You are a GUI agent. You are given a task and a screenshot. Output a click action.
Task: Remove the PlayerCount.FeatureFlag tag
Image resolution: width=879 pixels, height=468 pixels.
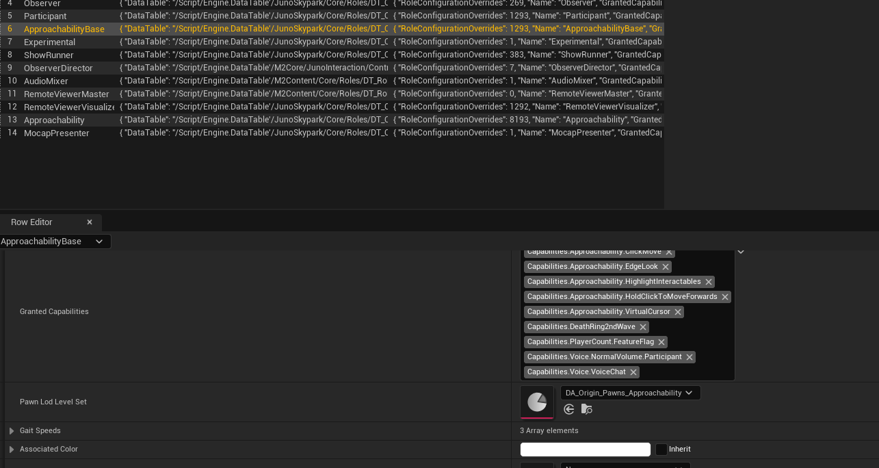point(661,342)
